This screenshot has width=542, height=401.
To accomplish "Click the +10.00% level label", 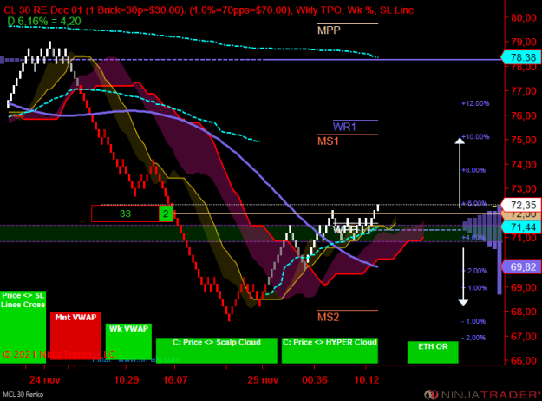I will 475,136.
